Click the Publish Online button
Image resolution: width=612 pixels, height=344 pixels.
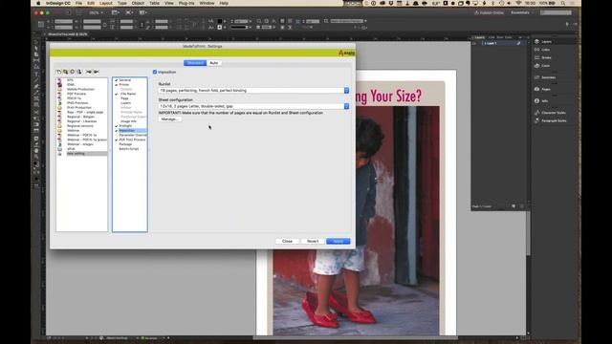489,12
